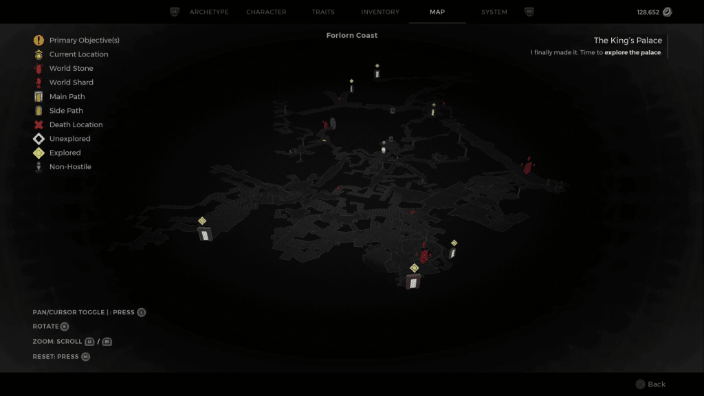The image size is (704, 396).
Task: Click the door marker at map's far left
Action: click(204, 234)
